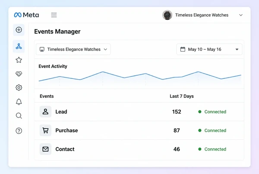Click the Contact envelope icon
The width and height of the screenshot is (259, 174).
pos(45,149)
